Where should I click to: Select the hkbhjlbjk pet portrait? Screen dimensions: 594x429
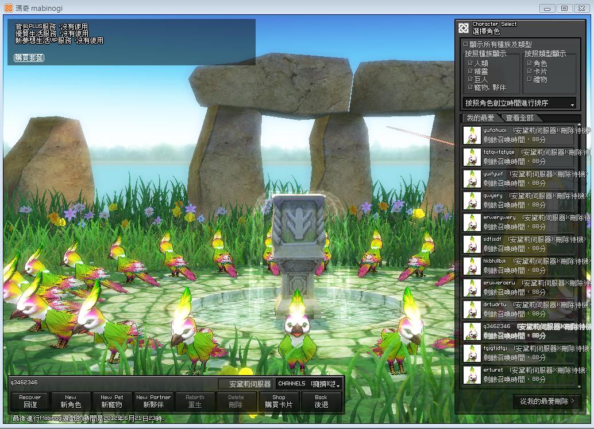[x=472, y=266]
